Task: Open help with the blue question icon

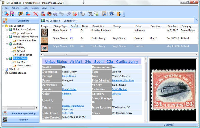Action: 111,14
